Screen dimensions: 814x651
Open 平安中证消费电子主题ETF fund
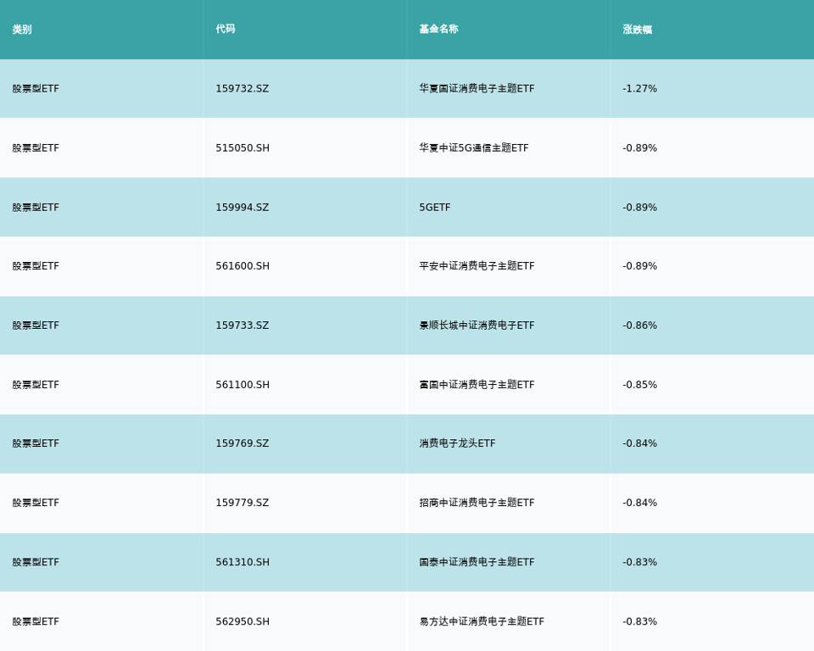click(x=477, y=266)
